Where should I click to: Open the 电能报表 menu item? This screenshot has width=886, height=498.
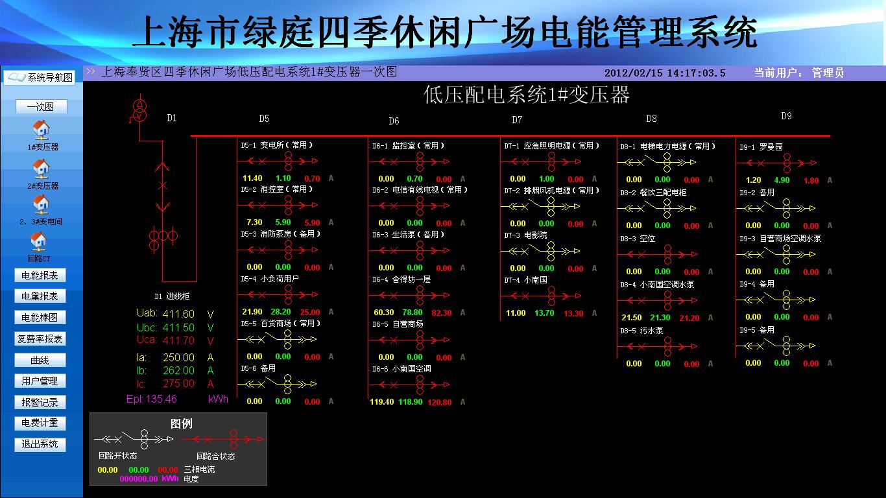coord(40,276)
